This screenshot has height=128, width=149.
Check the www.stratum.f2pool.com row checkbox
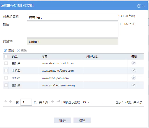pos(6,71)
